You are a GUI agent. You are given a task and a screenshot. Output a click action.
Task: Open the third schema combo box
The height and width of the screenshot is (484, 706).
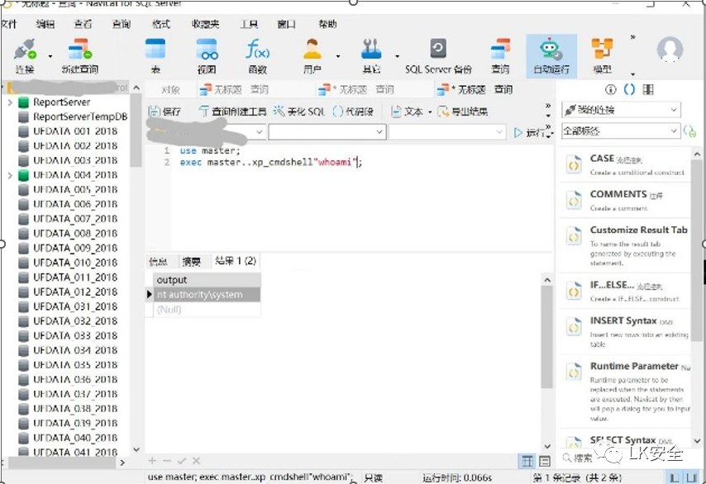click(x=446, y=132)
